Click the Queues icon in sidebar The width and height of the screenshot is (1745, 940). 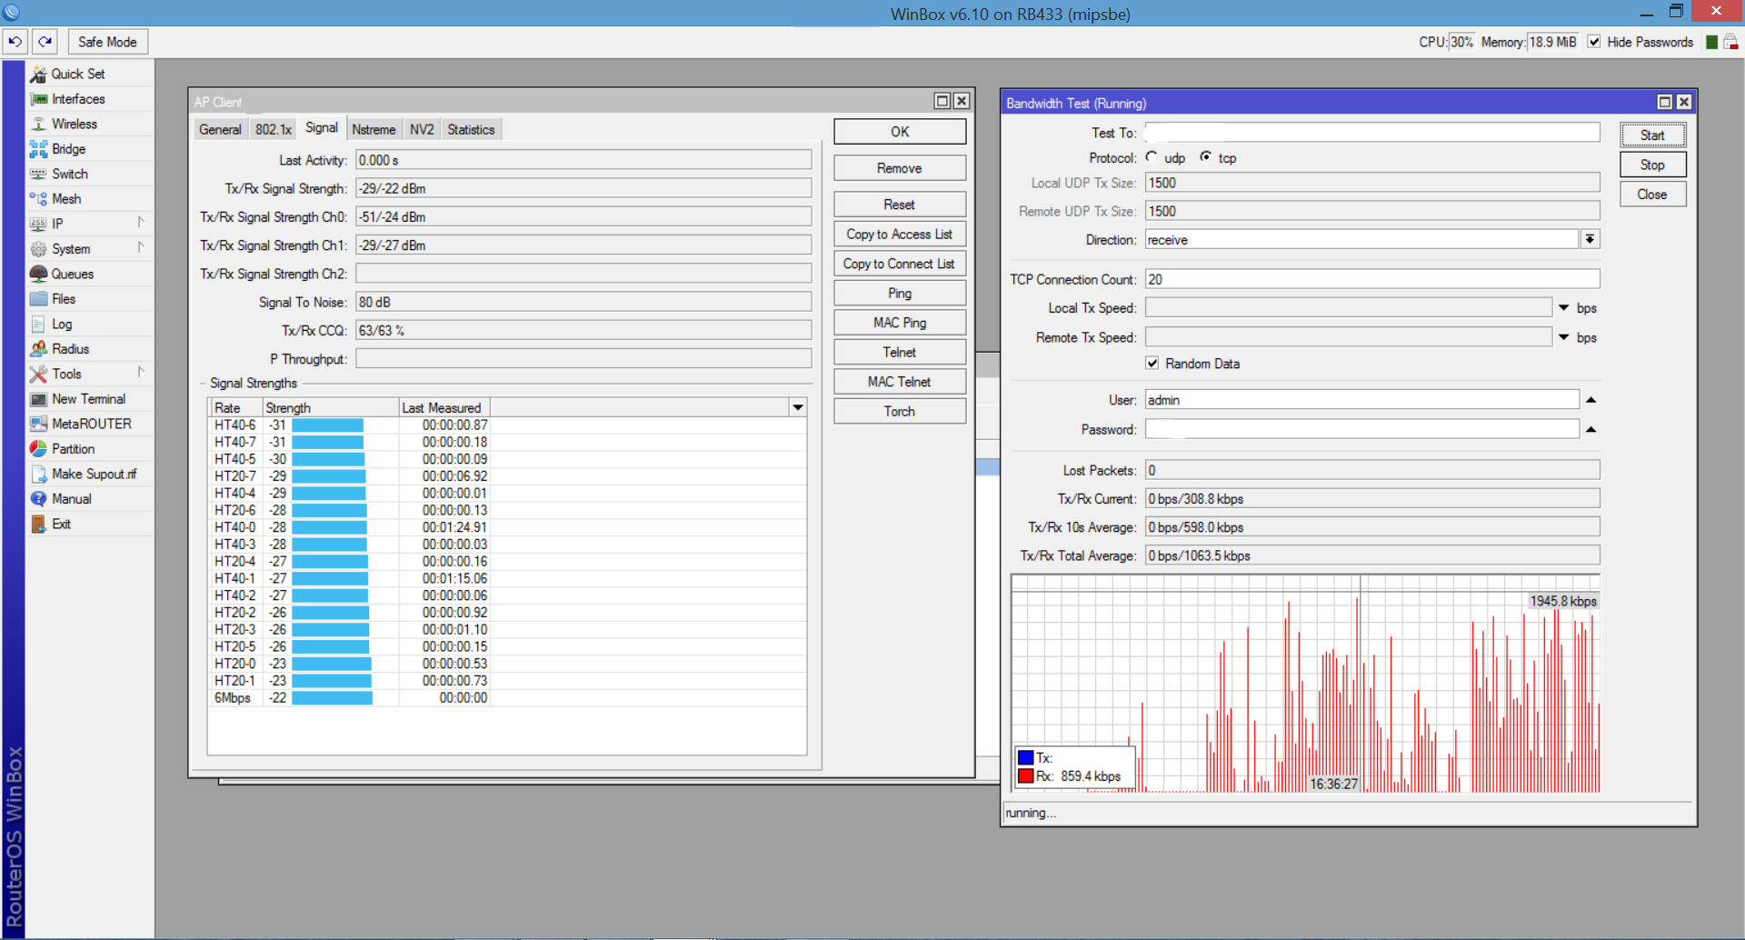[x=38, y=274]
